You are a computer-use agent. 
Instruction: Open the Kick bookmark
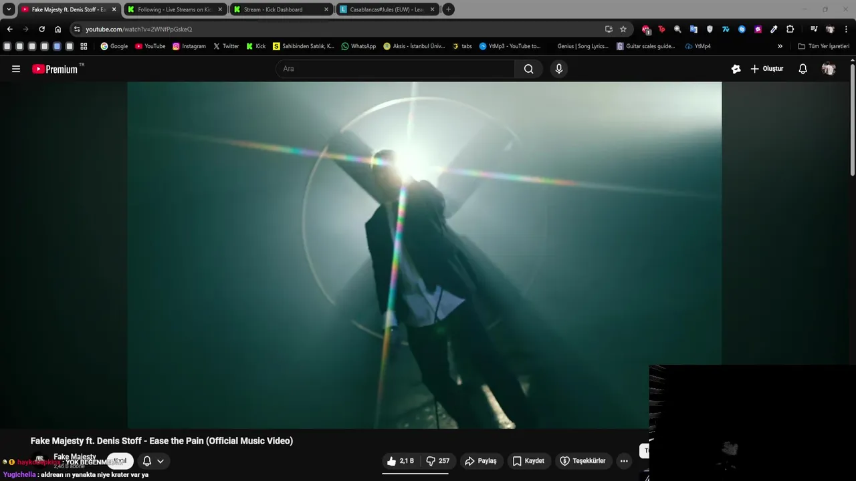256,46
